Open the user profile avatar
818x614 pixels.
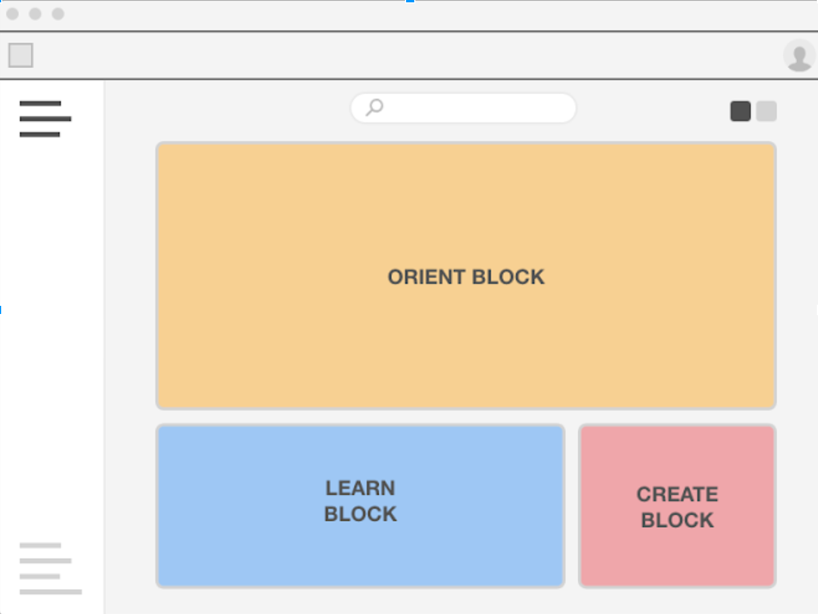799,56
